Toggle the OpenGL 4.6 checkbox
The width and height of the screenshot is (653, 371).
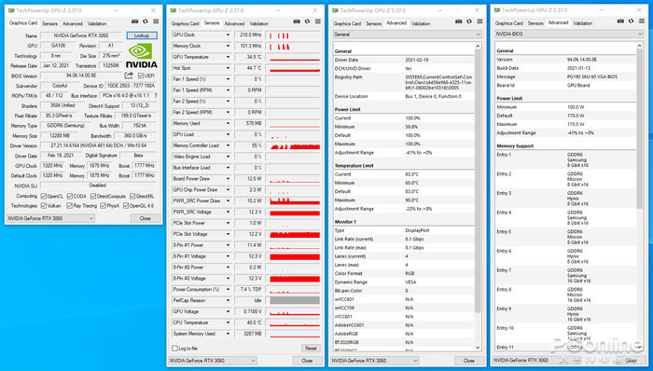coord(126,205)
